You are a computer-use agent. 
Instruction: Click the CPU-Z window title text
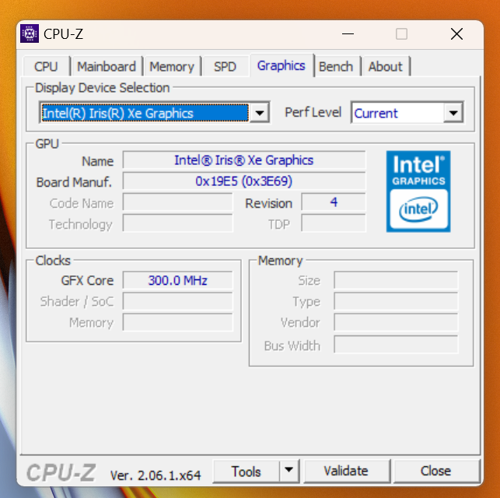click(64, 33)
